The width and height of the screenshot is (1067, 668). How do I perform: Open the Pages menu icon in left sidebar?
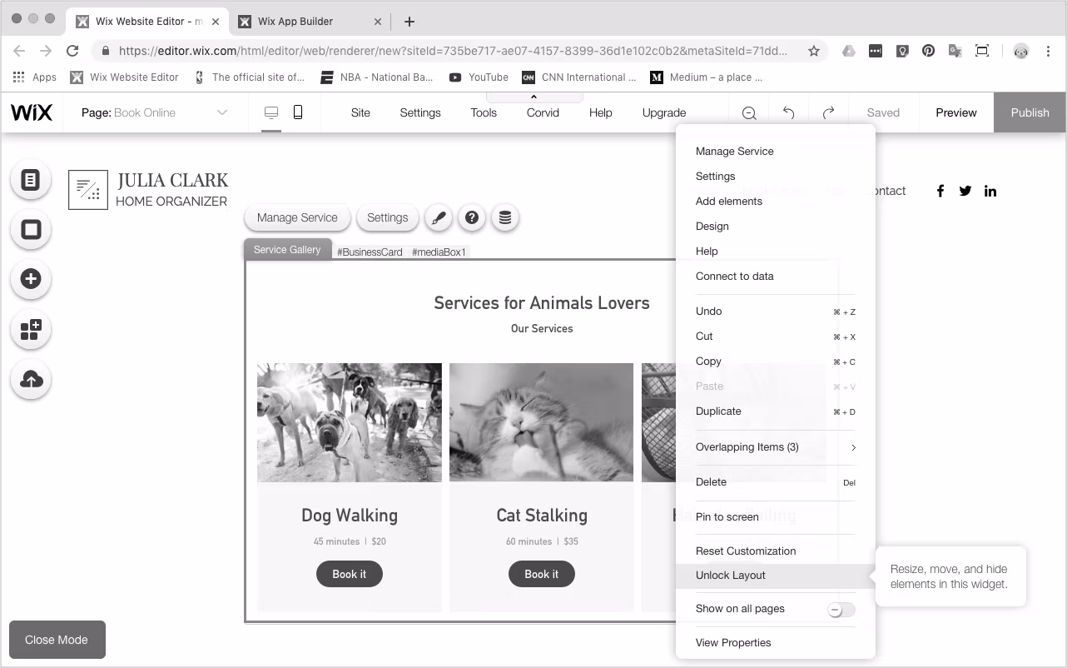tap(31, 179)
